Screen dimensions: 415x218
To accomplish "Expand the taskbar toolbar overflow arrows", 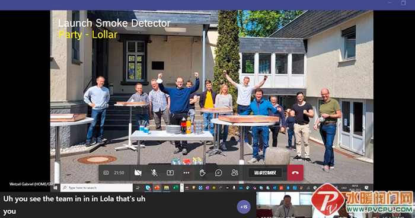I will 182,188.
